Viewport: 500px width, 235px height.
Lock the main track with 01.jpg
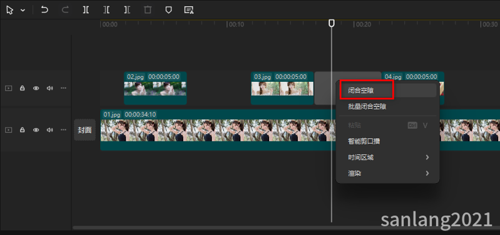[23, 130]
